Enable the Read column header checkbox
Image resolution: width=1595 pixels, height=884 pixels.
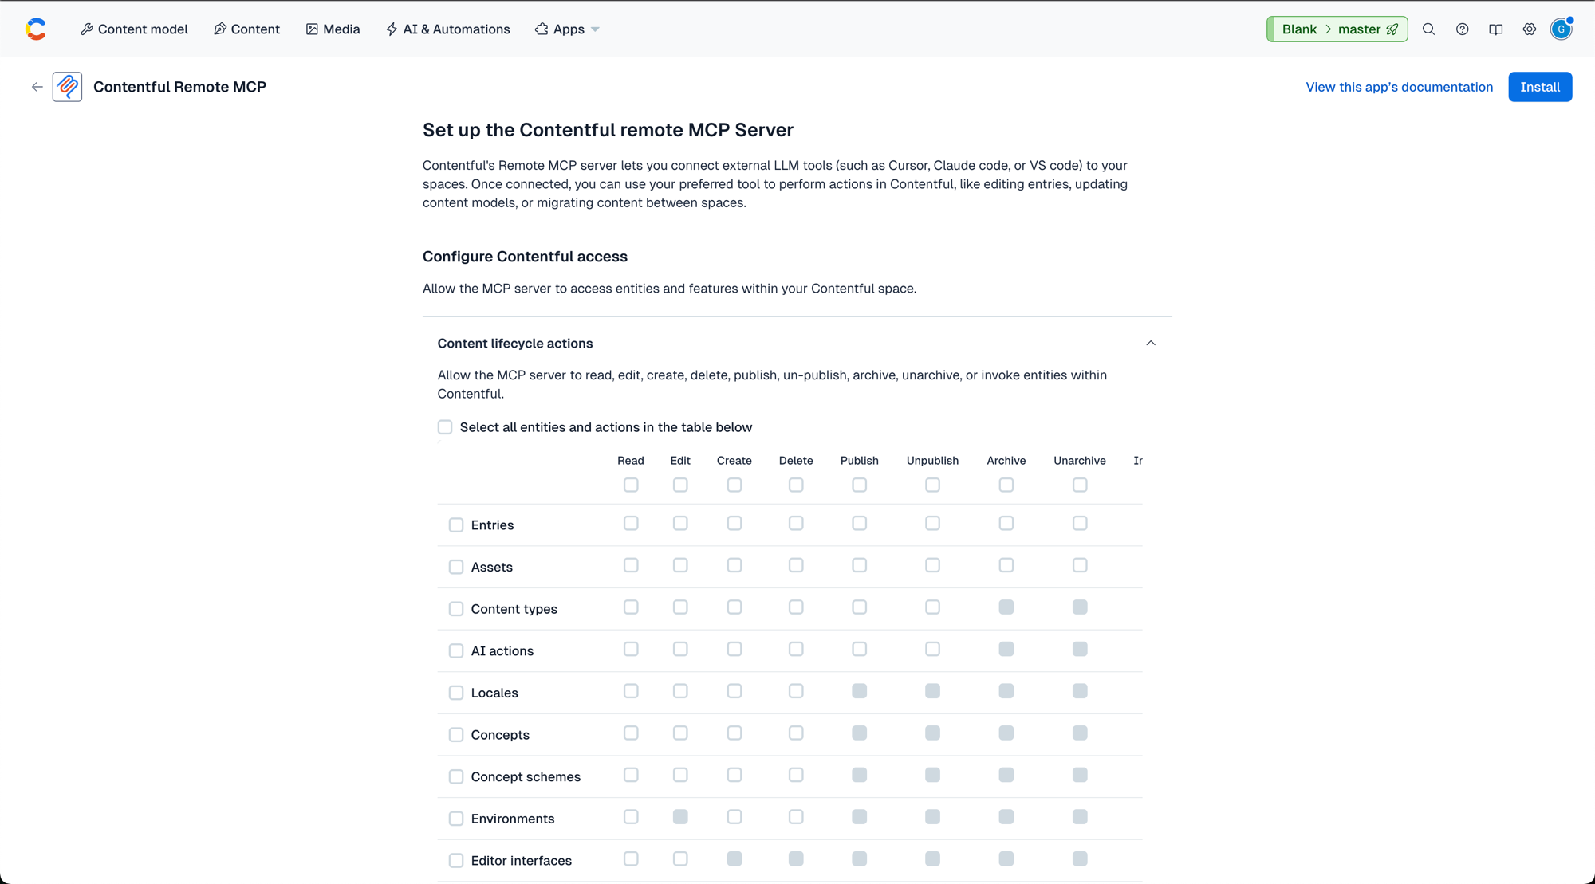point(631,485)
